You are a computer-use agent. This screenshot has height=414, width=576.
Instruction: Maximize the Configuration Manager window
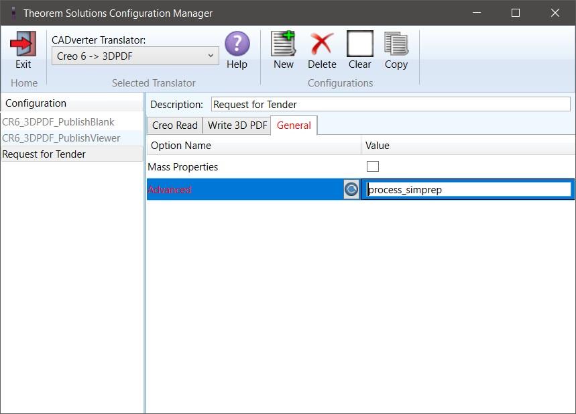[516, 13]
